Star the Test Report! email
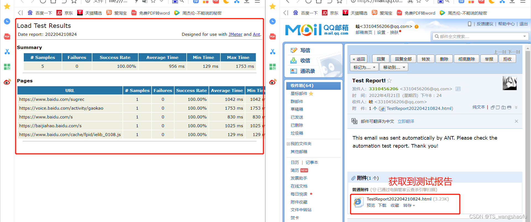The image size is (531, 222). click(x=389, y=81)
